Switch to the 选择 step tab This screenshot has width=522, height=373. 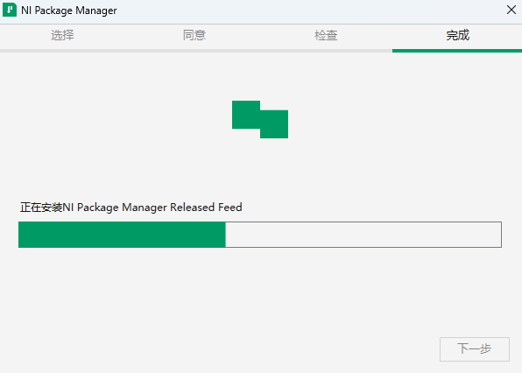(62, 35)
